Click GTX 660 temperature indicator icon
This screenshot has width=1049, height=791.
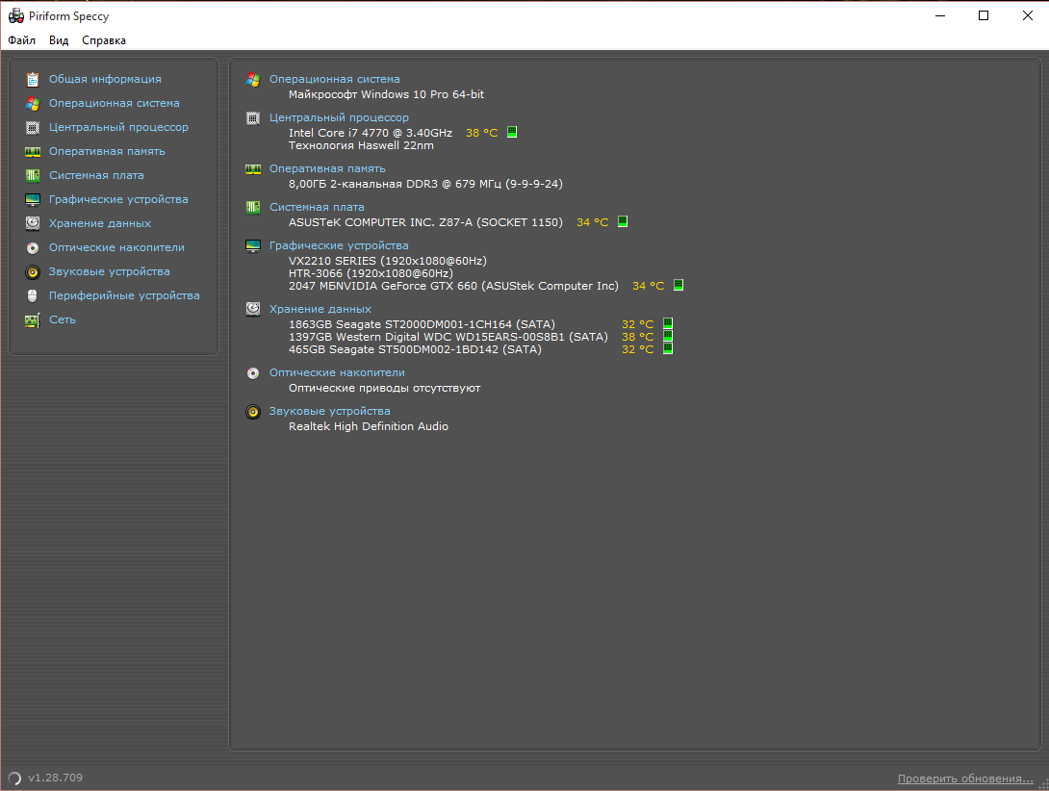[x=678, y=285]
